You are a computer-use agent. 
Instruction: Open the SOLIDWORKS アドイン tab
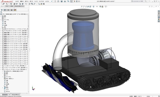click(x=19, y=6)
